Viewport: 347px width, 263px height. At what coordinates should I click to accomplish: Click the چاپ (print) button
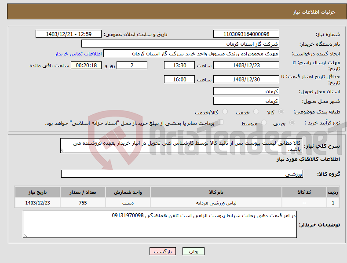pyautogui.click(x=193, y=251)
